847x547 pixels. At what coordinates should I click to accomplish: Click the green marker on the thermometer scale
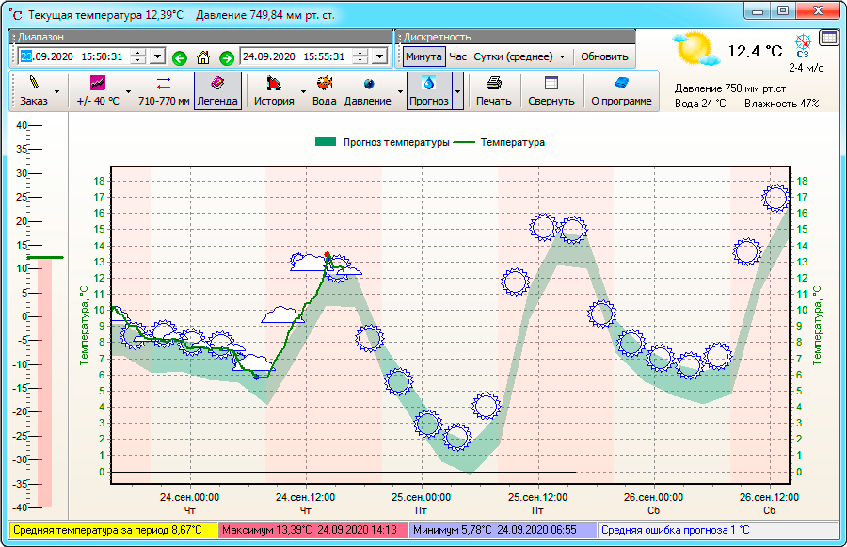pos(45,257)
